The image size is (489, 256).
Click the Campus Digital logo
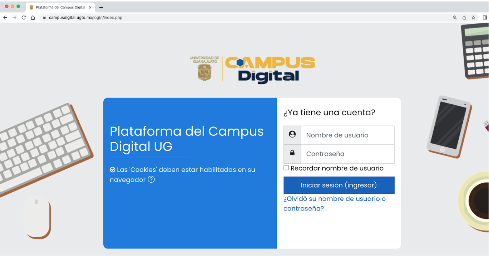point(270,69)
